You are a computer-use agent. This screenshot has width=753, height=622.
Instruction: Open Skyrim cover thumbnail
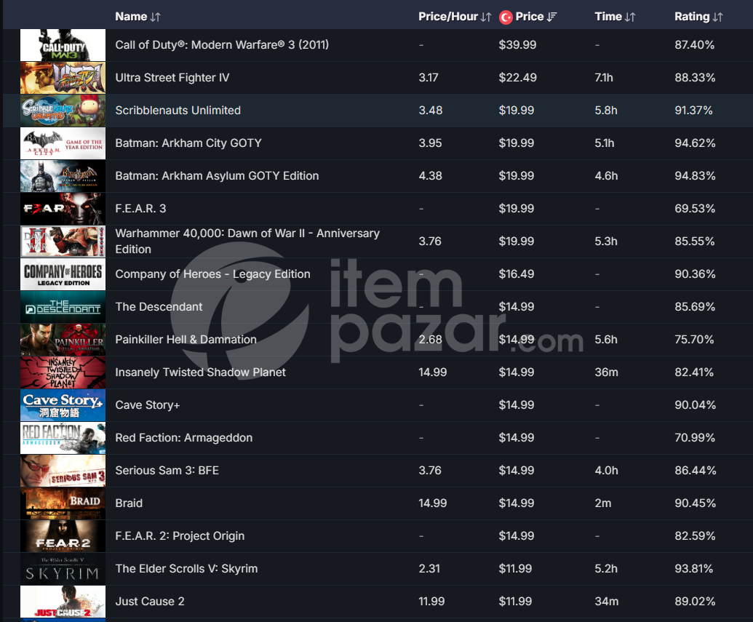tap(63, 569)
